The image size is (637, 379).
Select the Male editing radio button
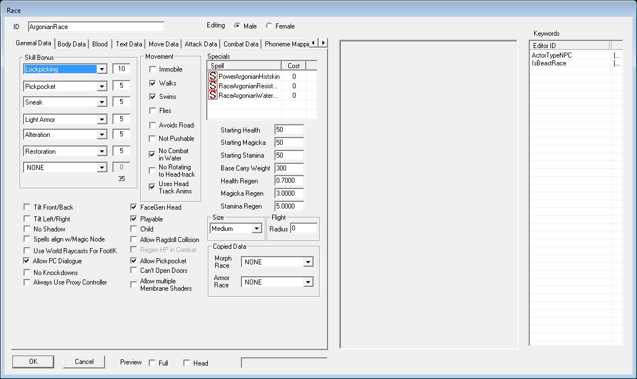tap(237, 26)
